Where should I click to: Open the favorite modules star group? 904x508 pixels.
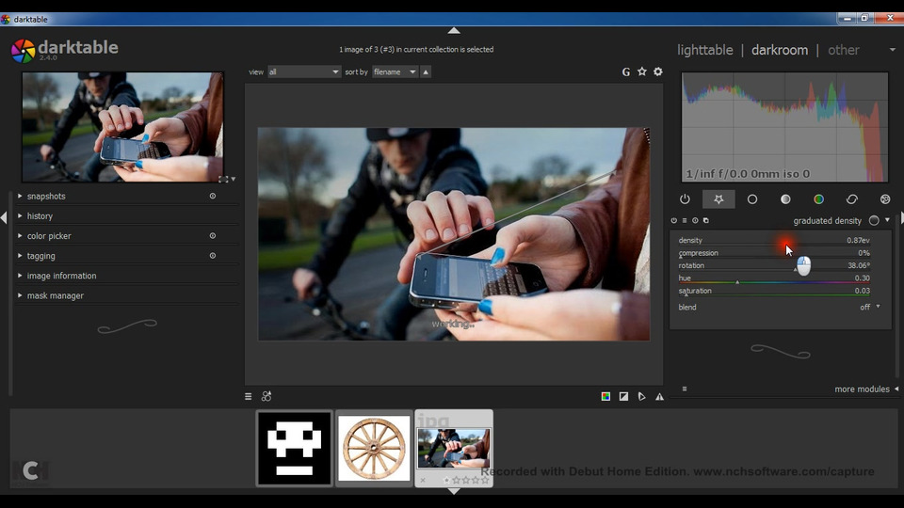click(x=718, y=199)
